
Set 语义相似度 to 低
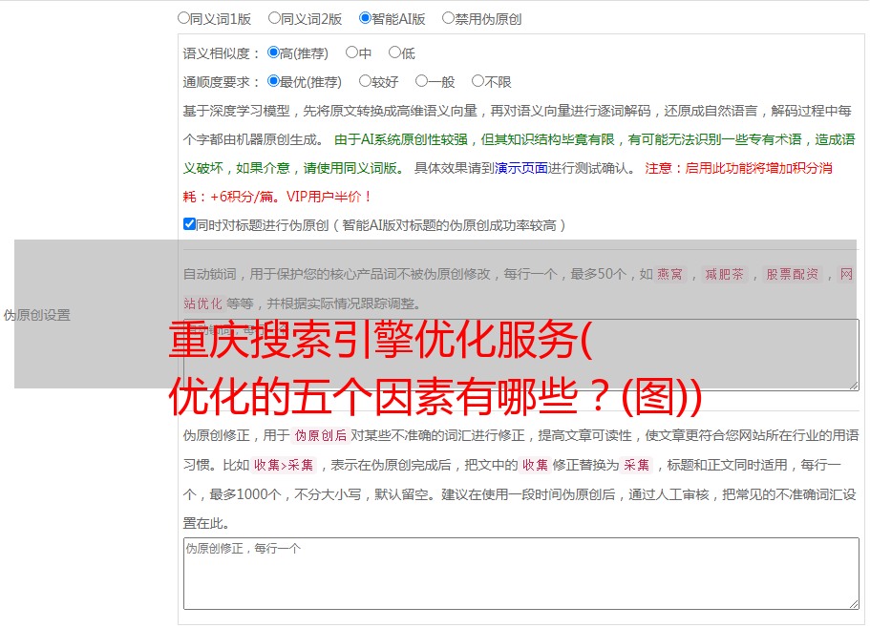(394, 52)
